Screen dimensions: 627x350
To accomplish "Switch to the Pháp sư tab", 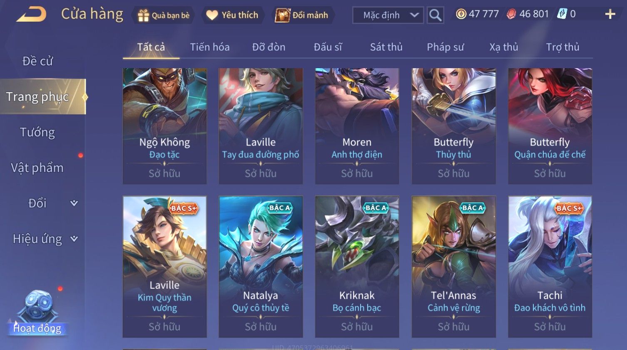I will pos(445,47).
